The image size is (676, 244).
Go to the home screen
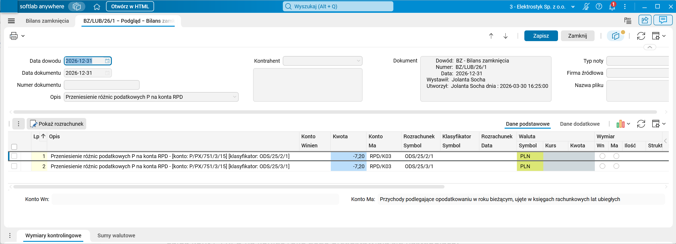(x=97, y=7)
